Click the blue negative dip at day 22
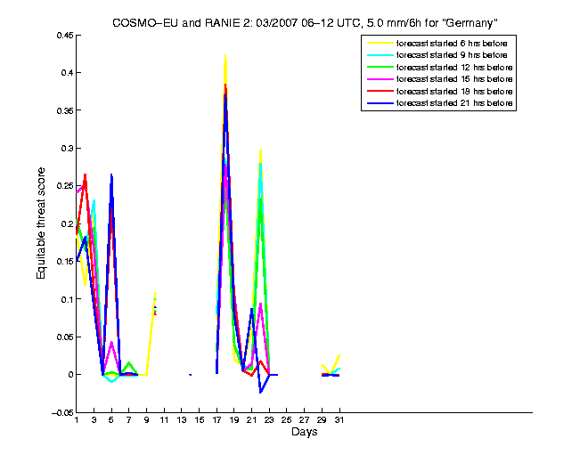Screen dimensions: 588x463 tap(260, 392)
